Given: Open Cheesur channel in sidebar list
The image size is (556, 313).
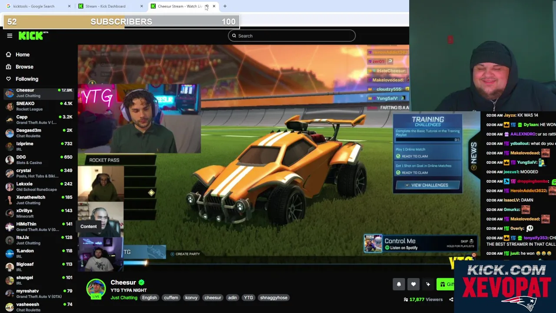Looking at the screenshot, I should click(x=39, y=93).
